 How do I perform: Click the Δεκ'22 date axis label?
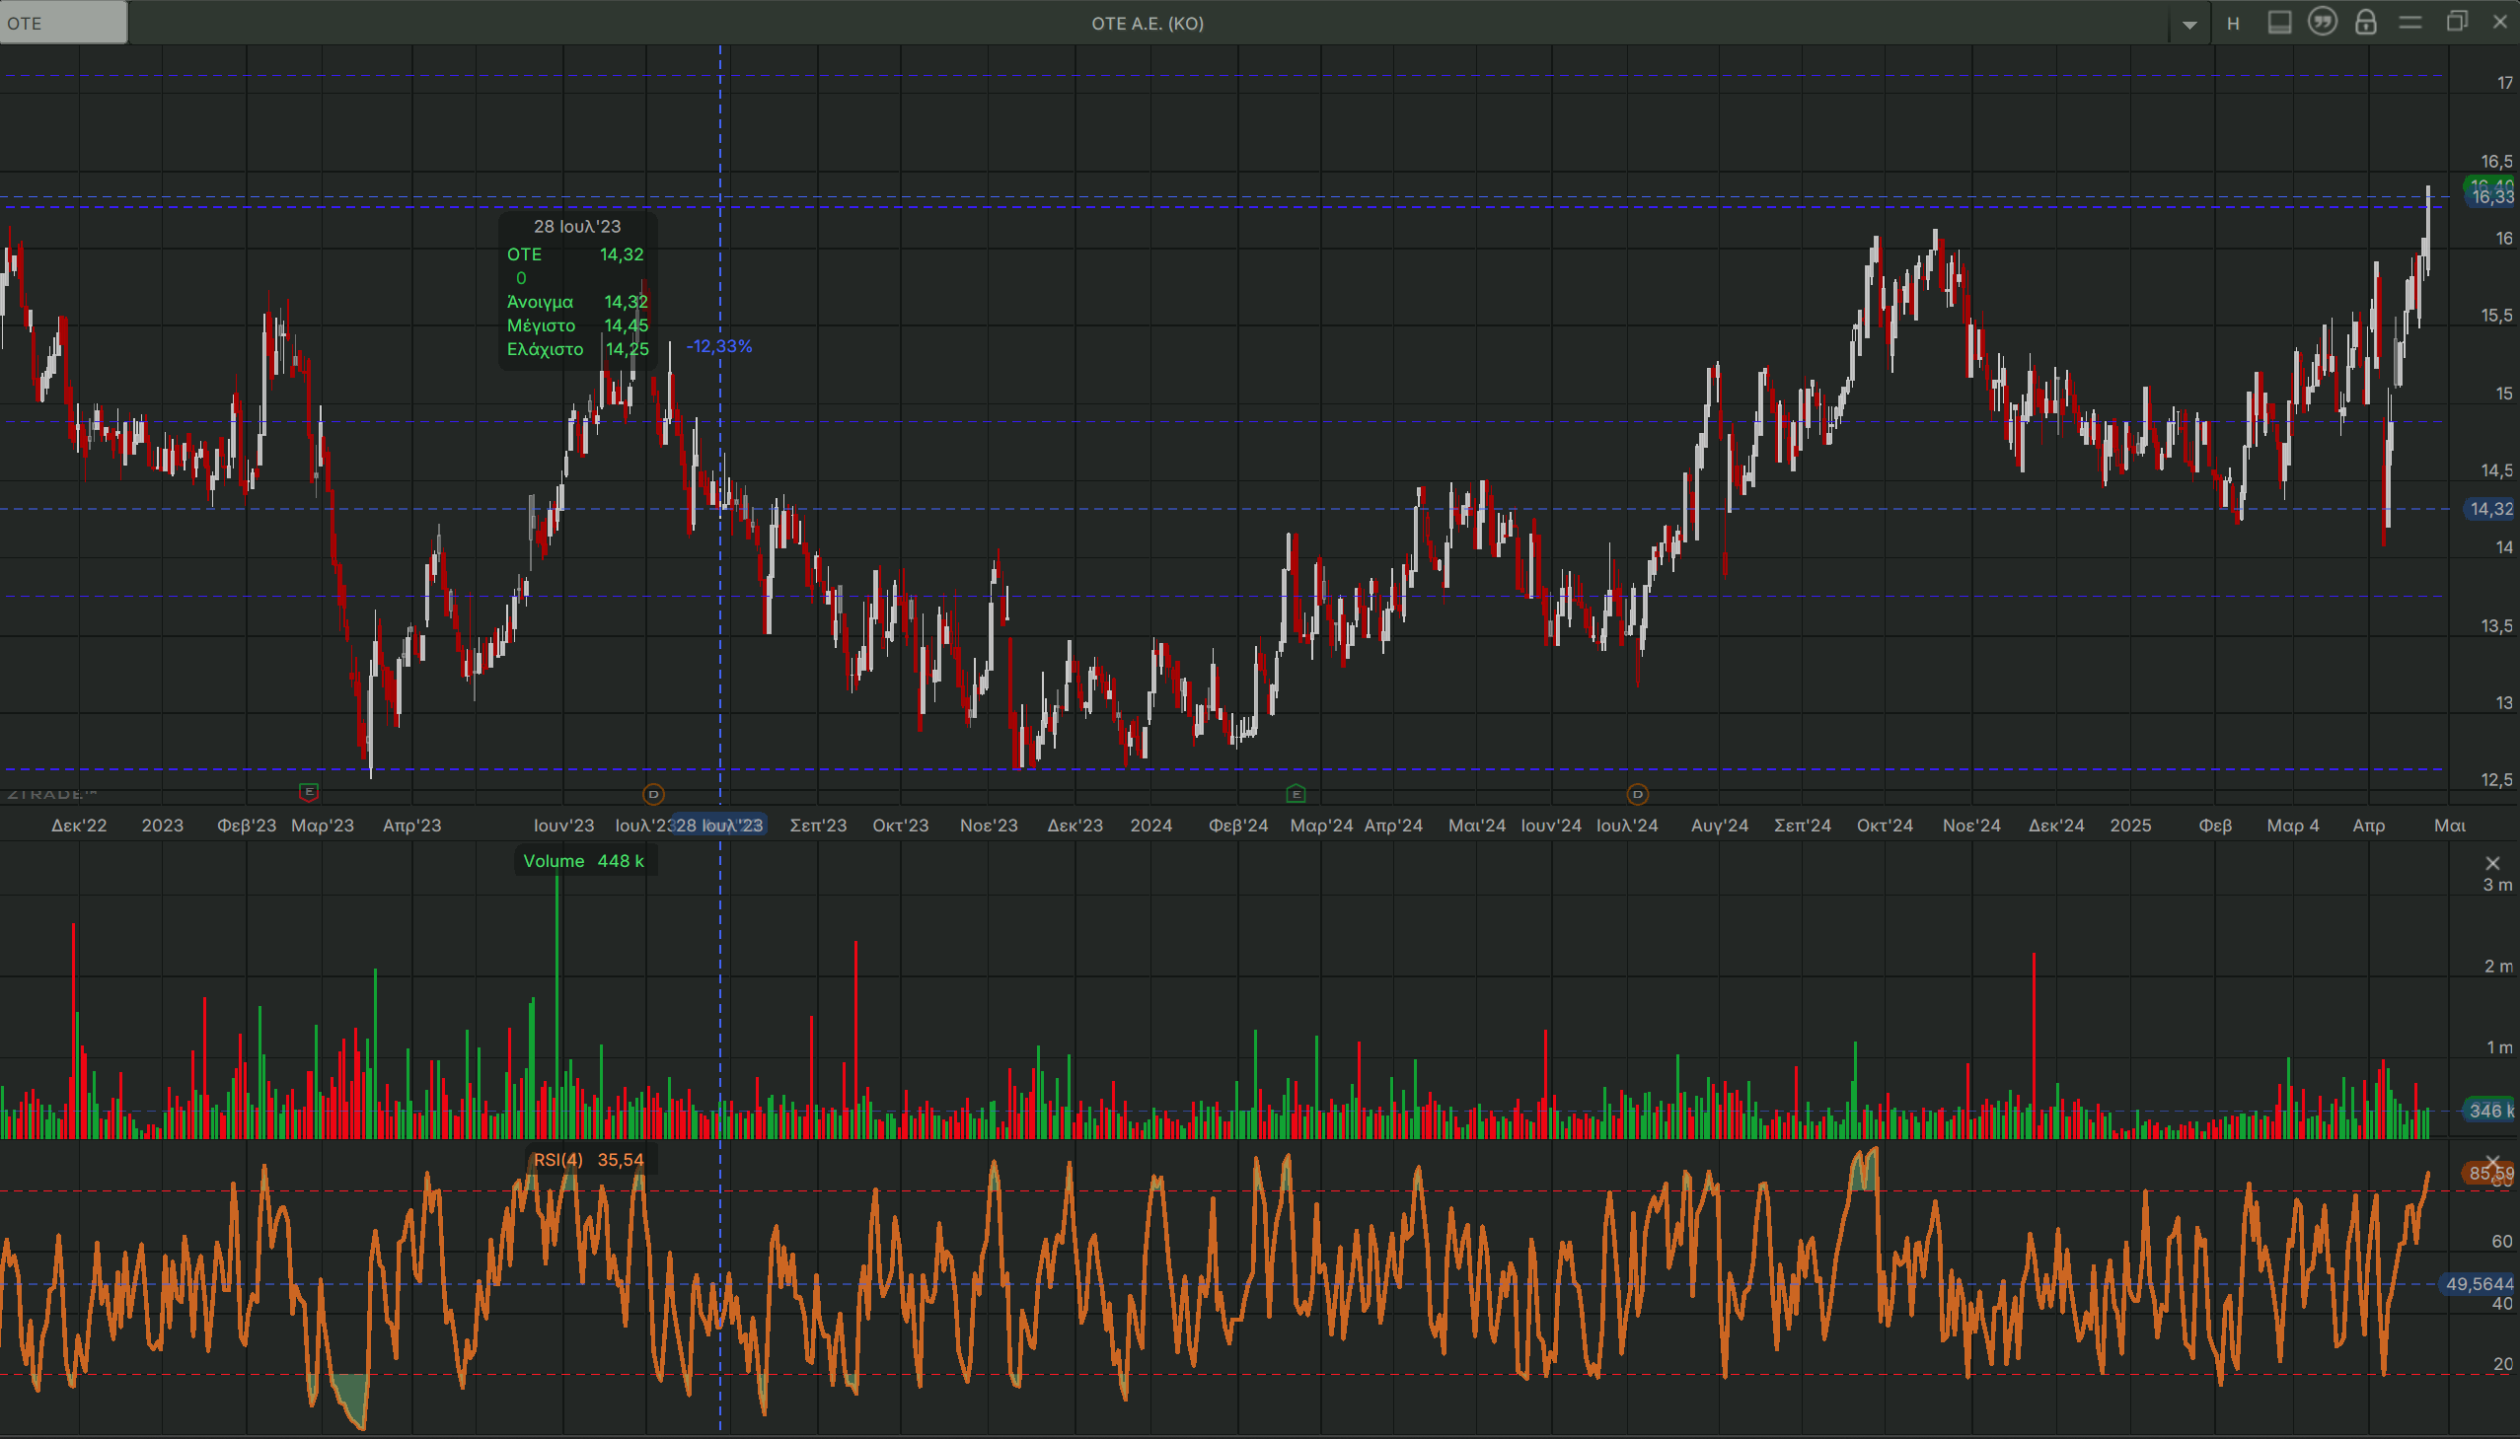click(x=79, y=826)
